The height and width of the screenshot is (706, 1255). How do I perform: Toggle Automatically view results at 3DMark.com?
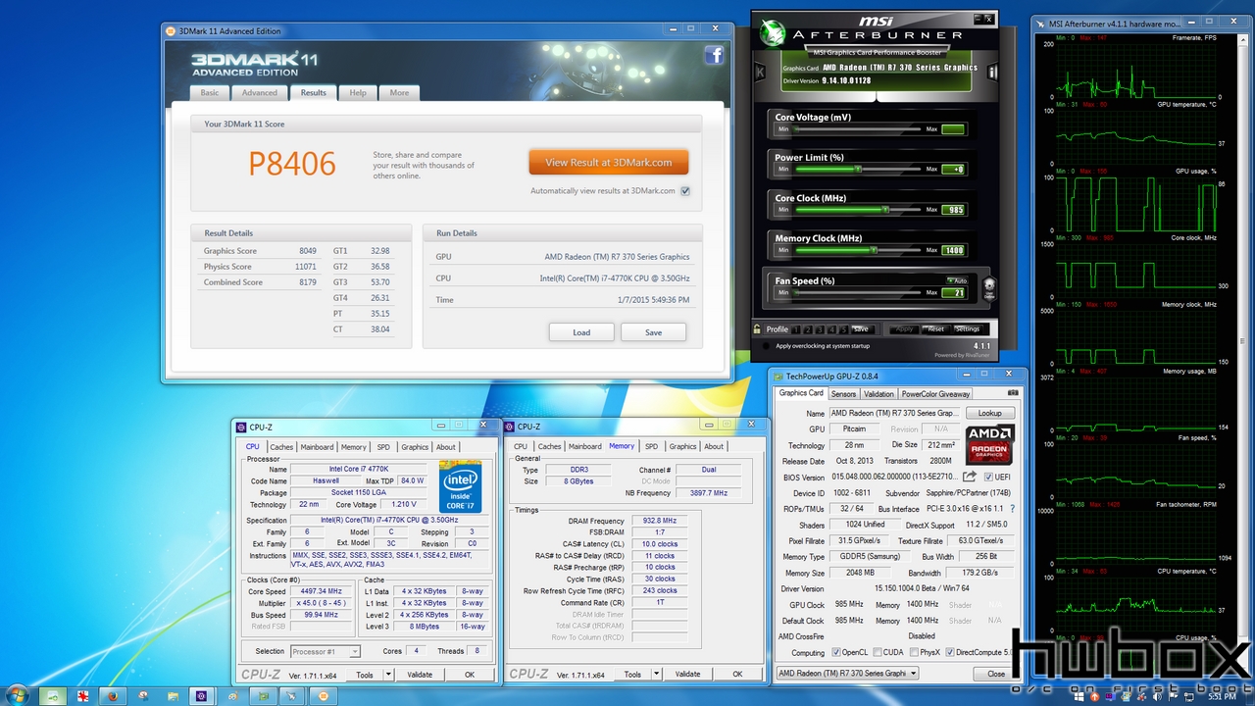[685, 191]
